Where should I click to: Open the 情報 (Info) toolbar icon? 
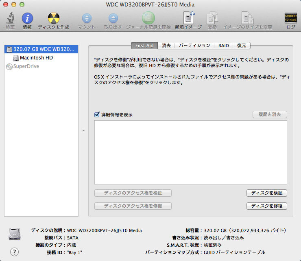click(27, 18)
